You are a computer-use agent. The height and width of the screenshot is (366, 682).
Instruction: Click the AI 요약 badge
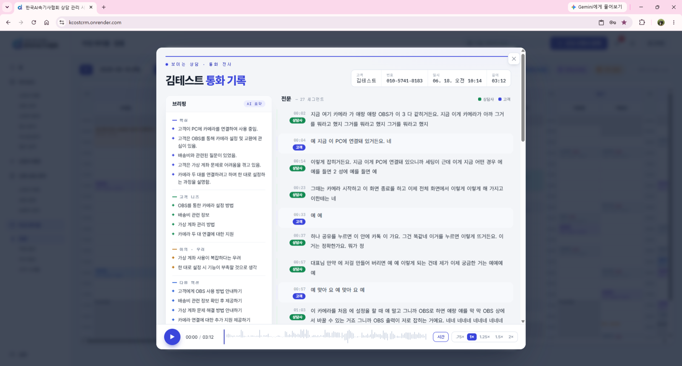coord(254,104)
